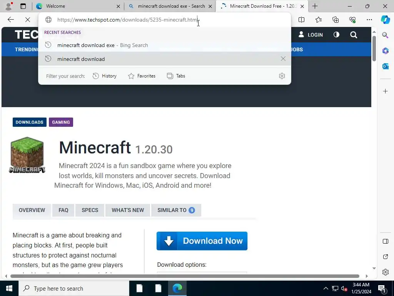The height and width of the screenshot is (296, 394).
Task: Click the DOWNLOADS category tag
Action: pyautogui.click(x=29, y=122)
